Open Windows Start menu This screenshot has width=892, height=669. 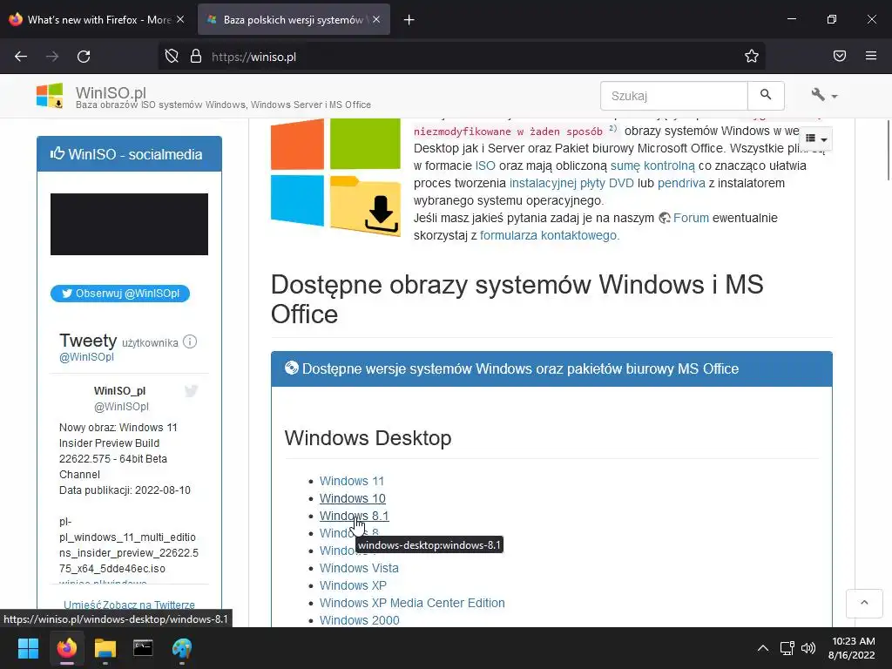click(28, 648)
